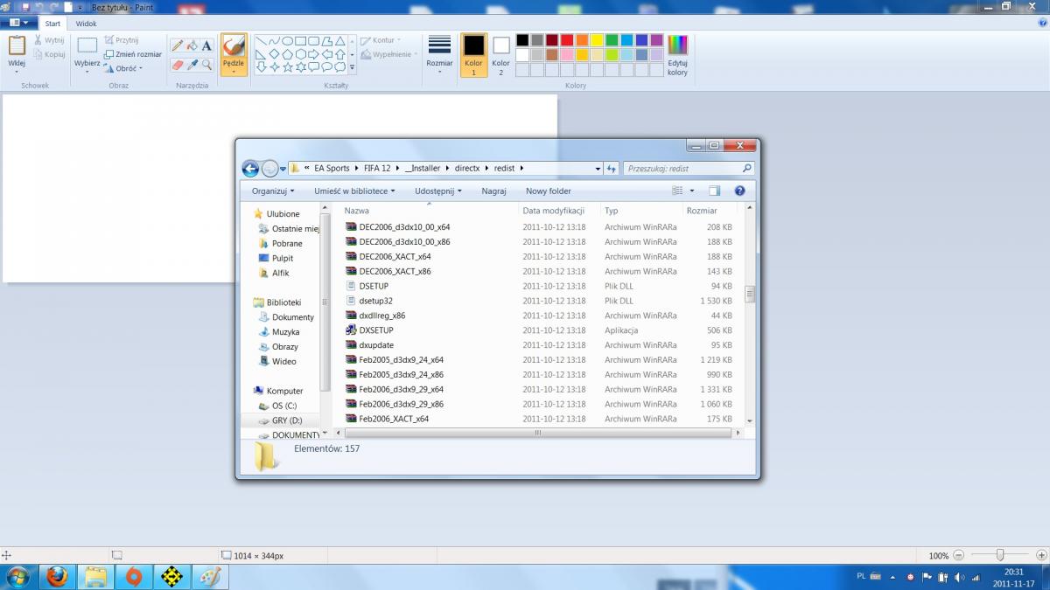Click the Kopiuj copy button
The width and height of the screenshot is (1050, 590).
(49, 54)
